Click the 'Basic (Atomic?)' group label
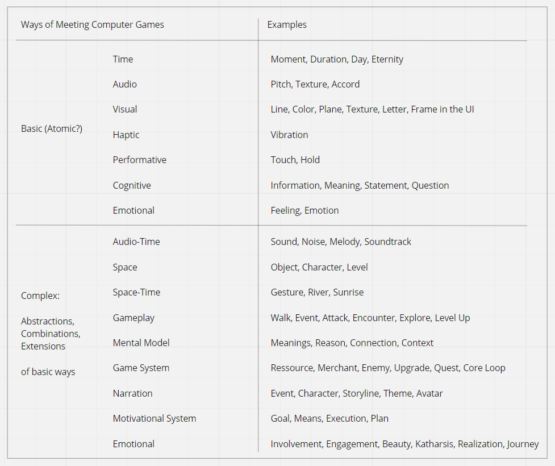 52,128
